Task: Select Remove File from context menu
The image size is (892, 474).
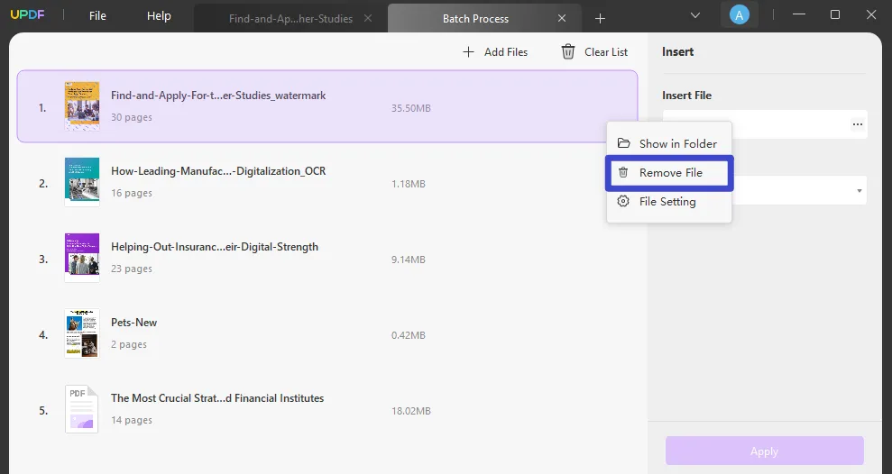Action: click(x=669, y=172)
